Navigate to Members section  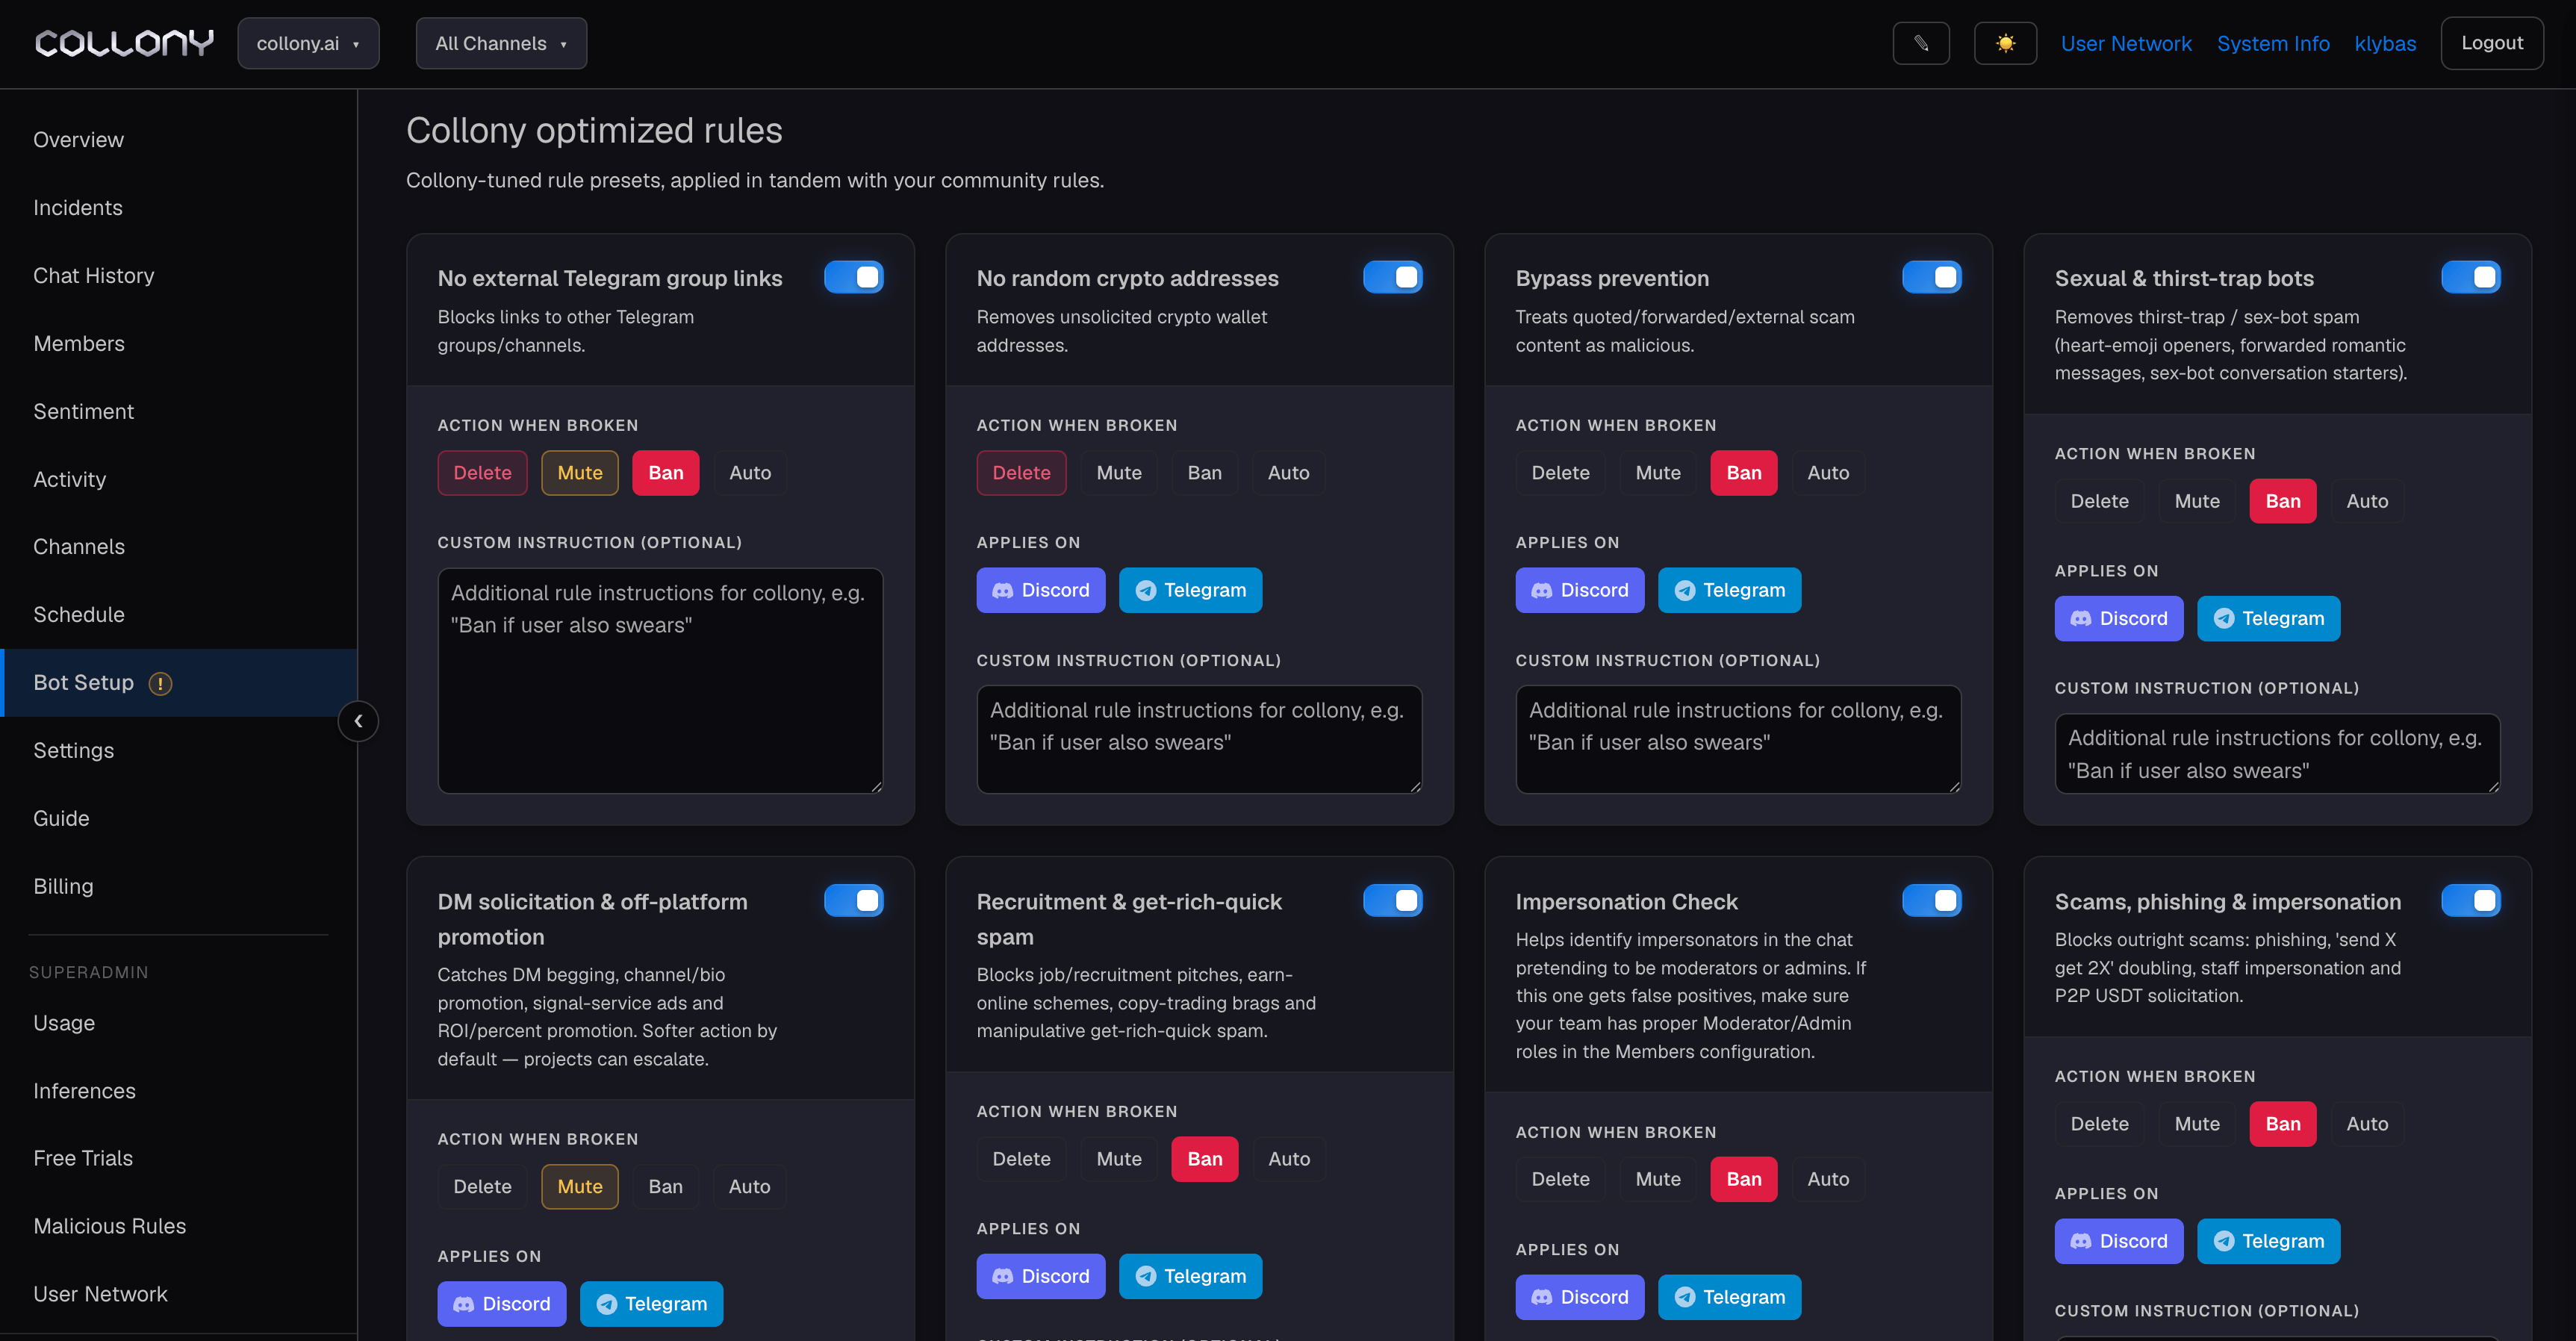click(179, 344)
